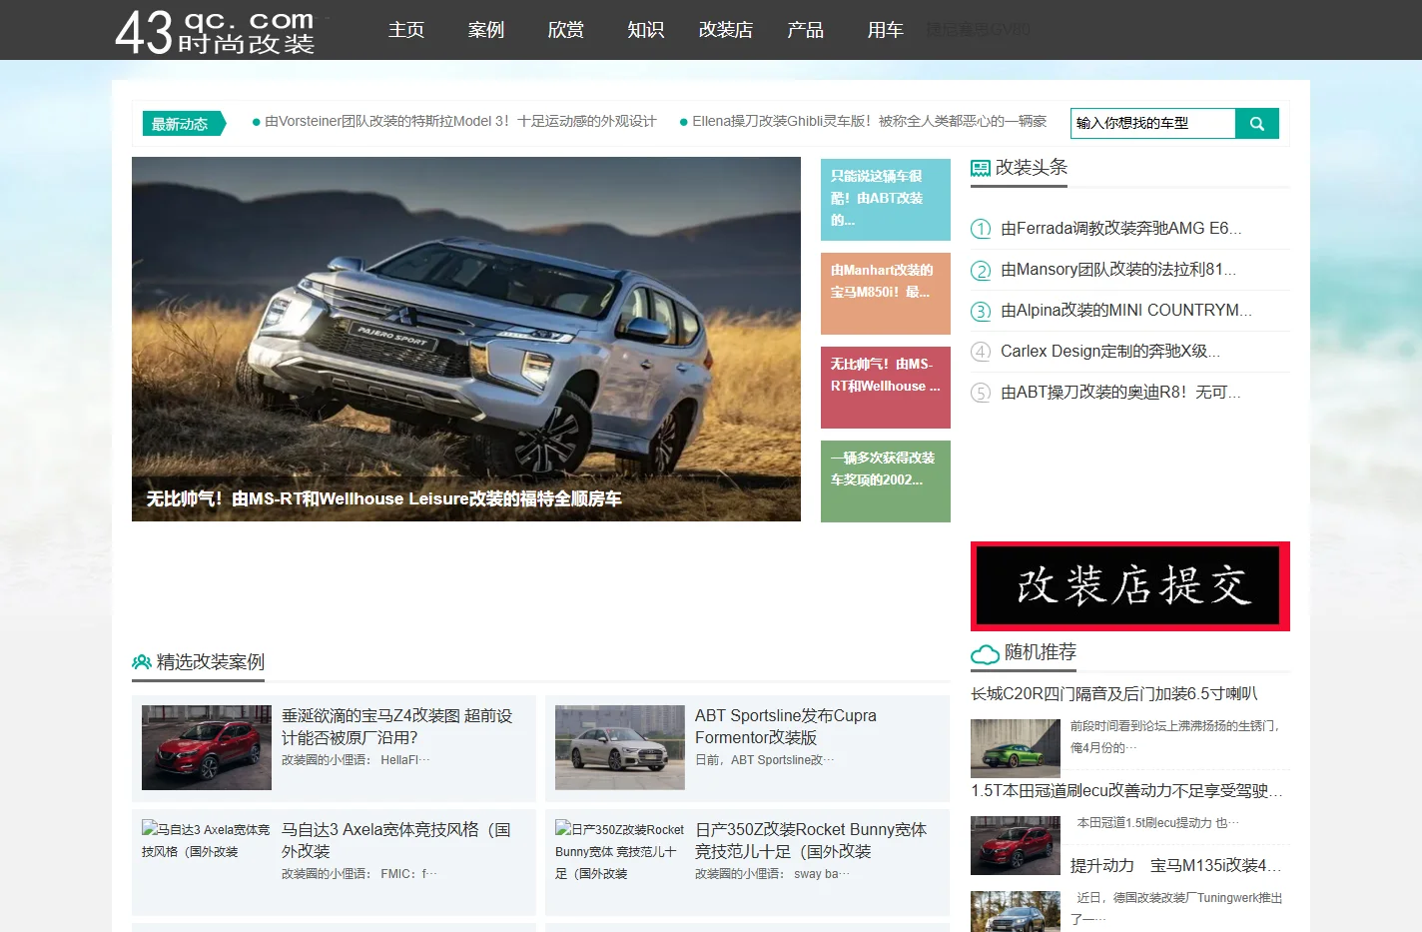This screenshot has width=1422, height=932.
Task: Click the snippet 前段时间看到论坛上沸沸扬扬的生锈门
Action: pyautogui.click(x=1175, y=736)
